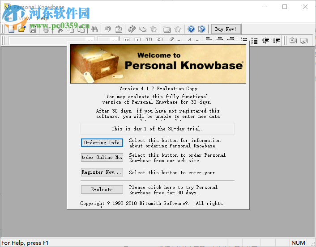Click the Open folder toolbar icon
The width and height of the screenshot is (316, 247).
22,29
